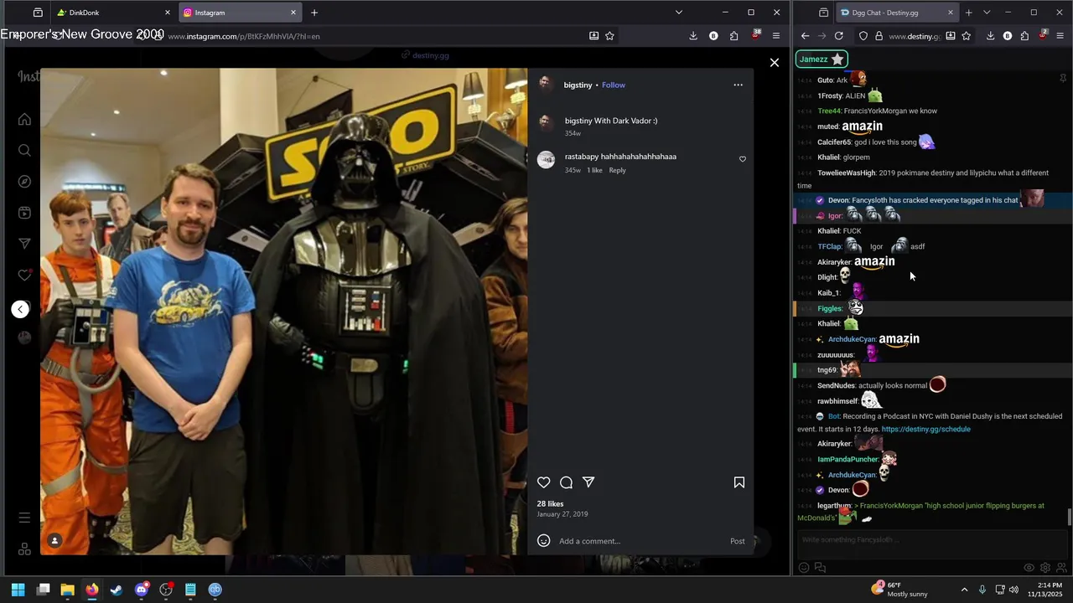Open the weather widget showing 66°F

pos(899,590)
